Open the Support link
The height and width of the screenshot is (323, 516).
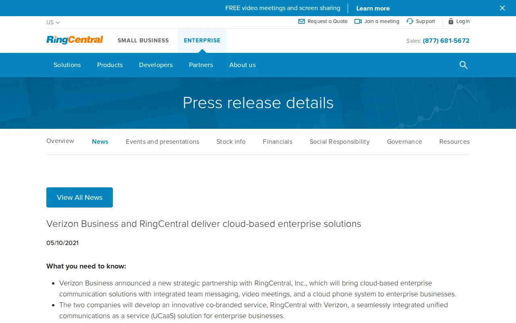pos(425,21)
